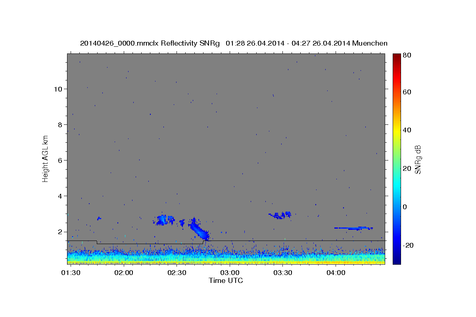Click the height tick label 6
Image resolution: width=476 pixels, height=317 pixels.
point(59,160)
